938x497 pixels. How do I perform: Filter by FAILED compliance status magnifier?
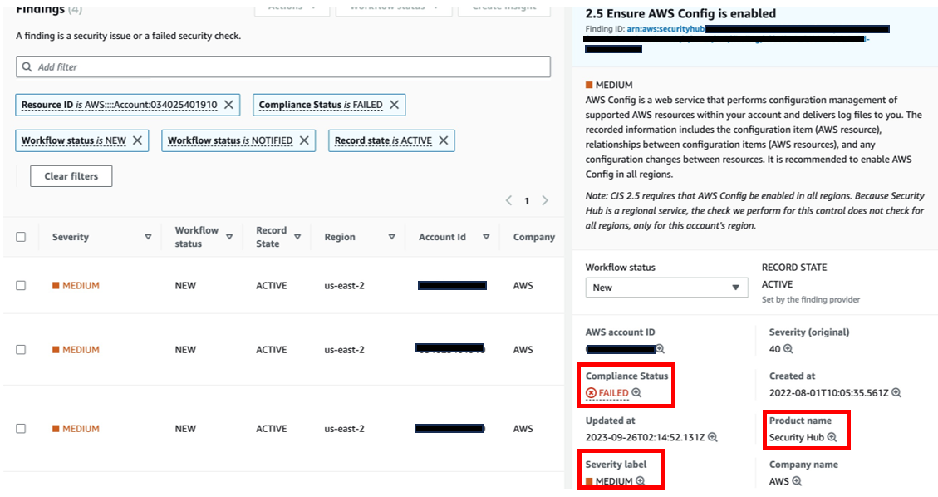pos(636,393)
